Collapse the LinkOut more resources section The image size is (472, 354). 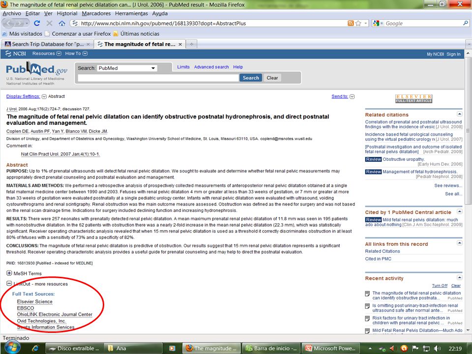tap(9, 284)
